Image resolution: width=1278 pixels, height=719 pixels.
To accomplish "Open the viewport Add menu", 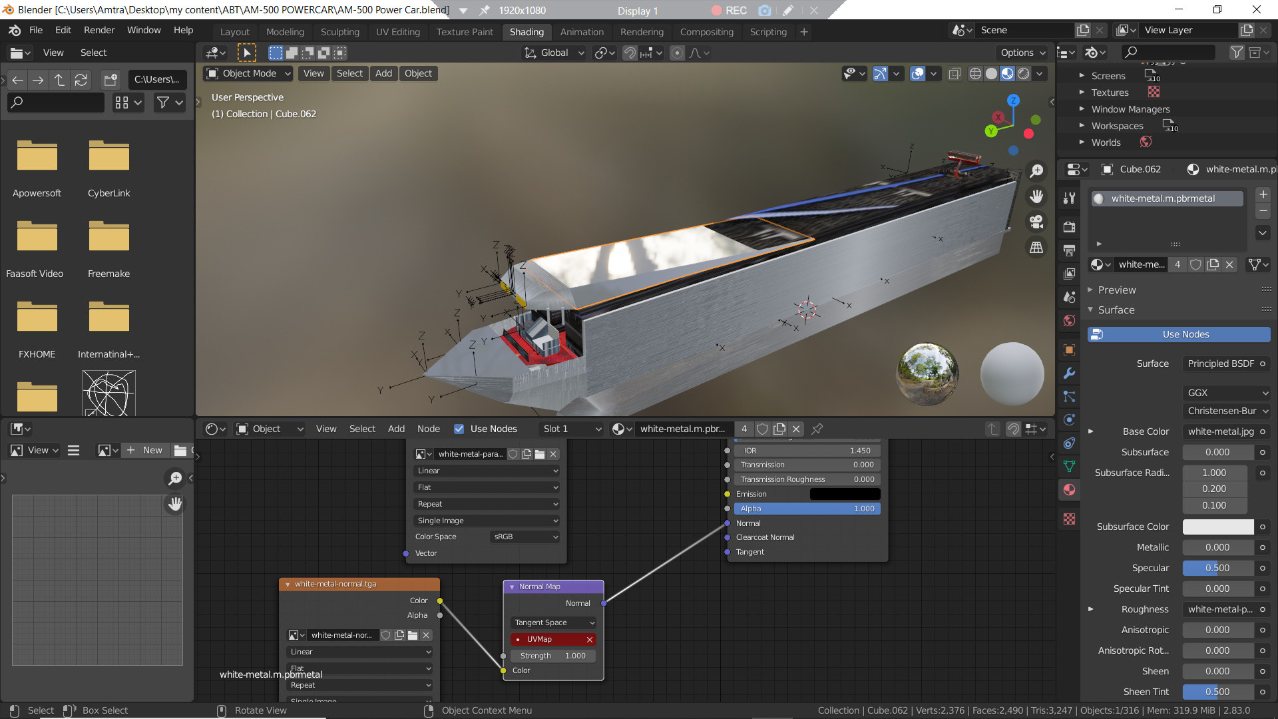I will click(x=383, y=73).
